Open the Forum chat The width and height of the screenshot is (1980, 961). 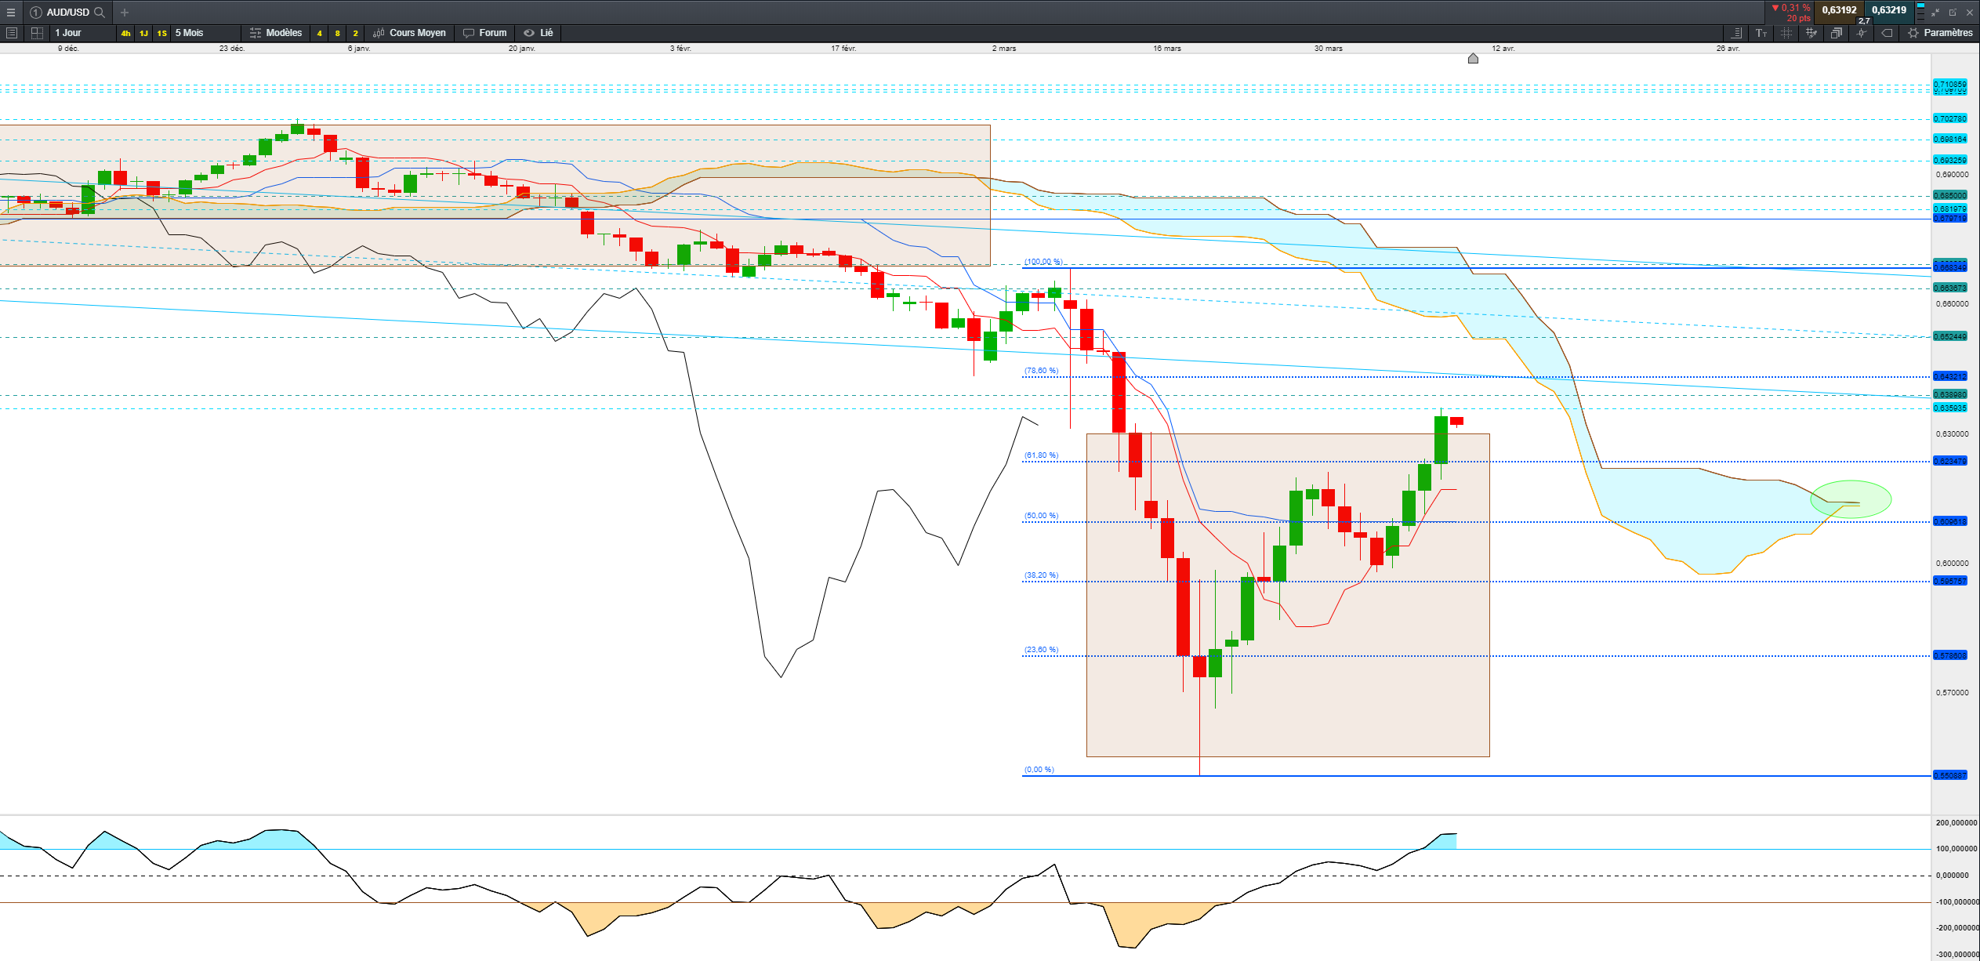click(x=485, y=33)
